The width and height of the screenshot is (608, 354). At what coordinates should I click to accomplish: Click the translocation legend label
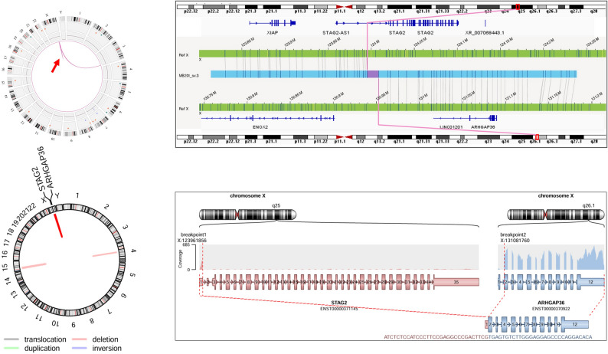pos(45,339)
